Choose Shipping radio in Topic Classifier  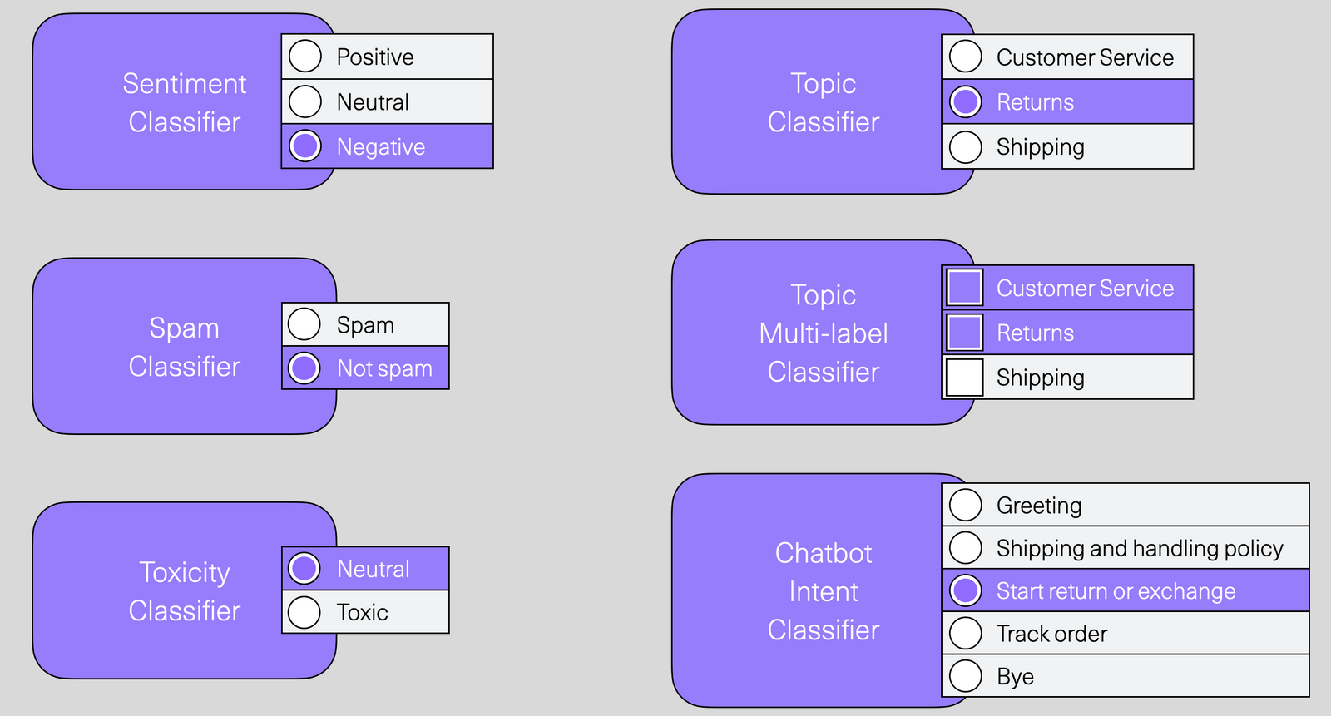click(966, 146)
